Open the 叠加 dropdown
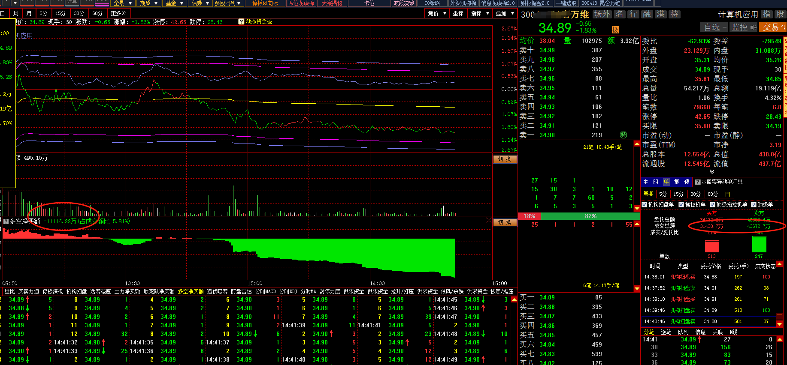The height and width of the screenshot is (365, 787). tap(505, 13)
